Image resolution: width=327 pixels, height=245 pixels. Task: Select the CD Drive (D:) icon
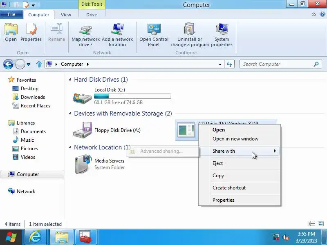tap(186, 130)
